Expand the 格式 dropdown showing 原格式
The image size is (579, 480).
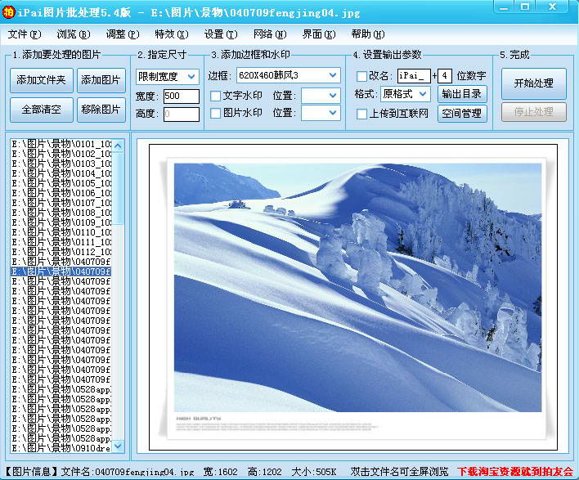[x=406, y=94]
